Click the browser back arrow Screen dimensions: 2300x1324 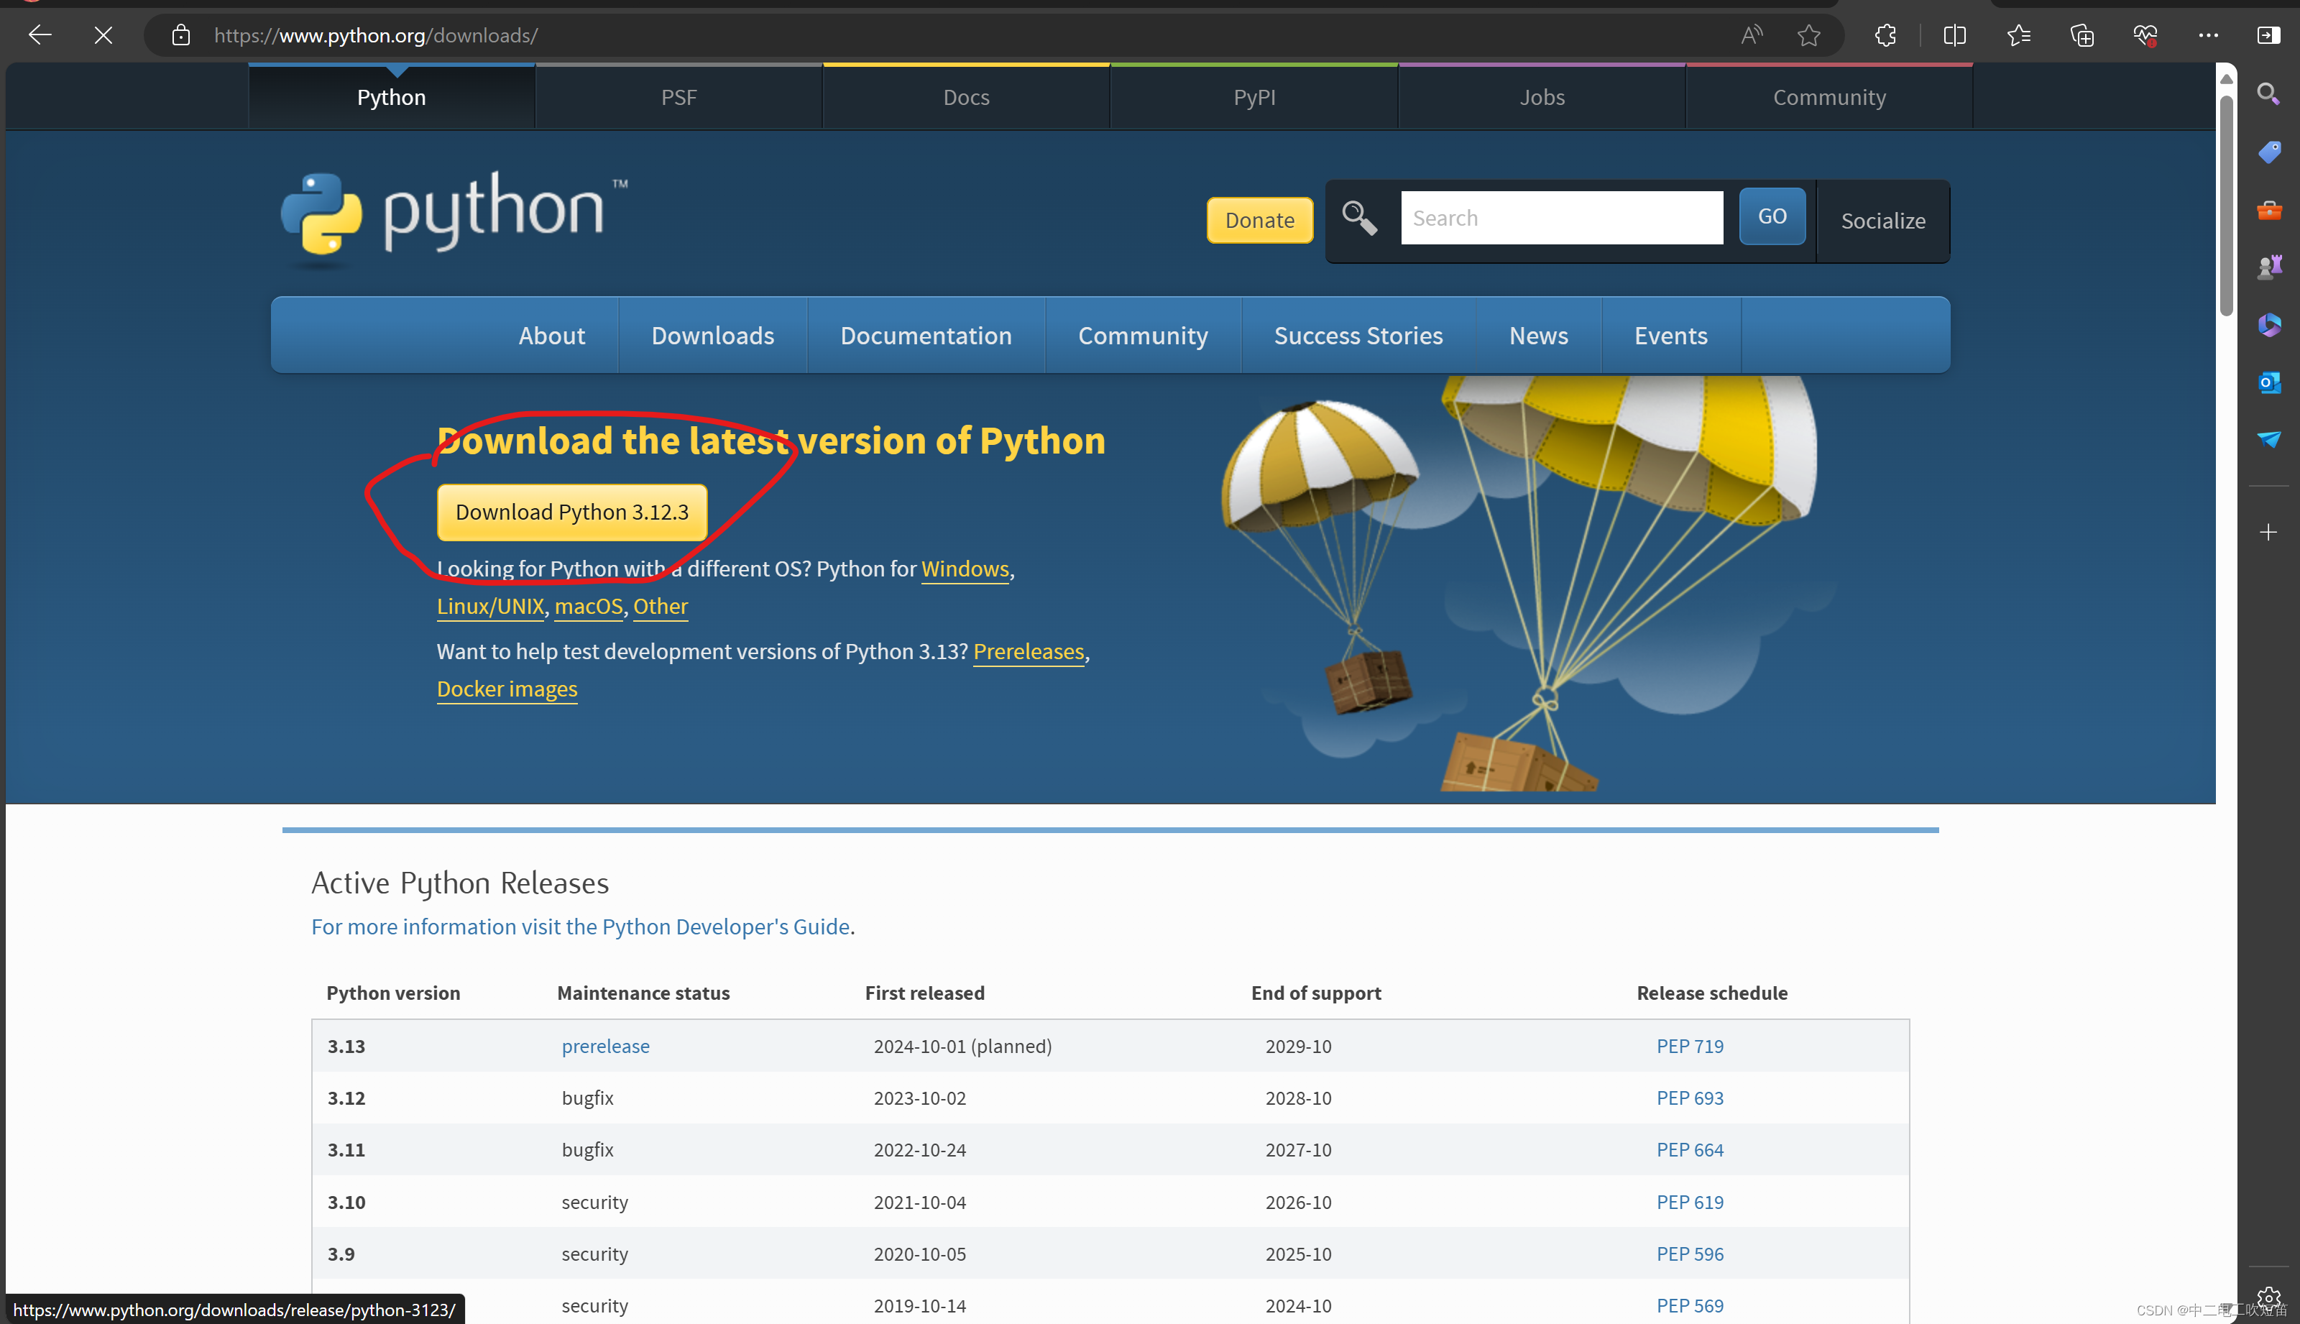(40, 35)
